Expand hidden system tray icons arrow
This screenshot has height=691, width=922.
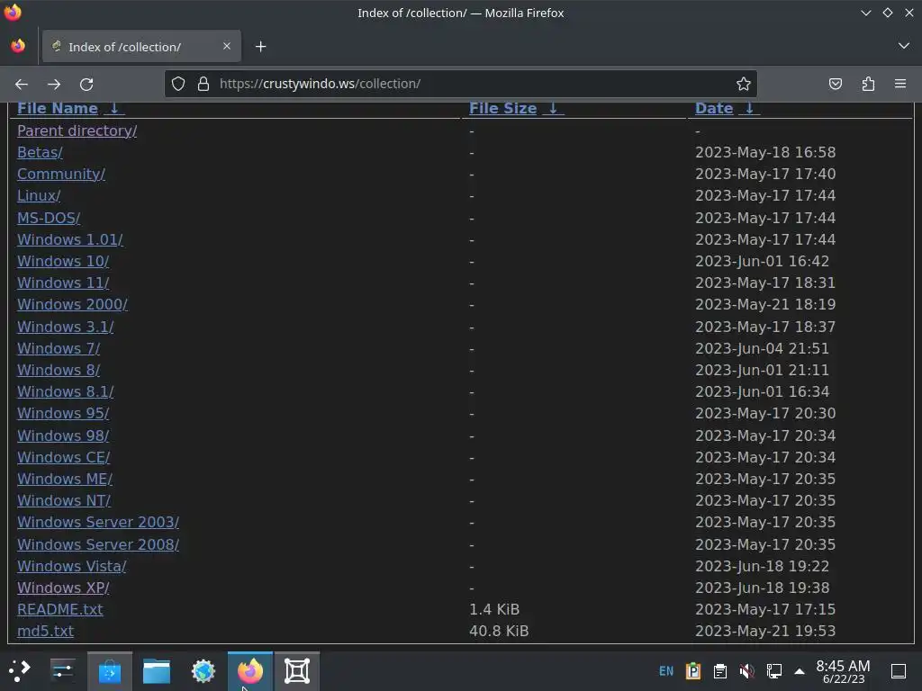pos(800,671)
